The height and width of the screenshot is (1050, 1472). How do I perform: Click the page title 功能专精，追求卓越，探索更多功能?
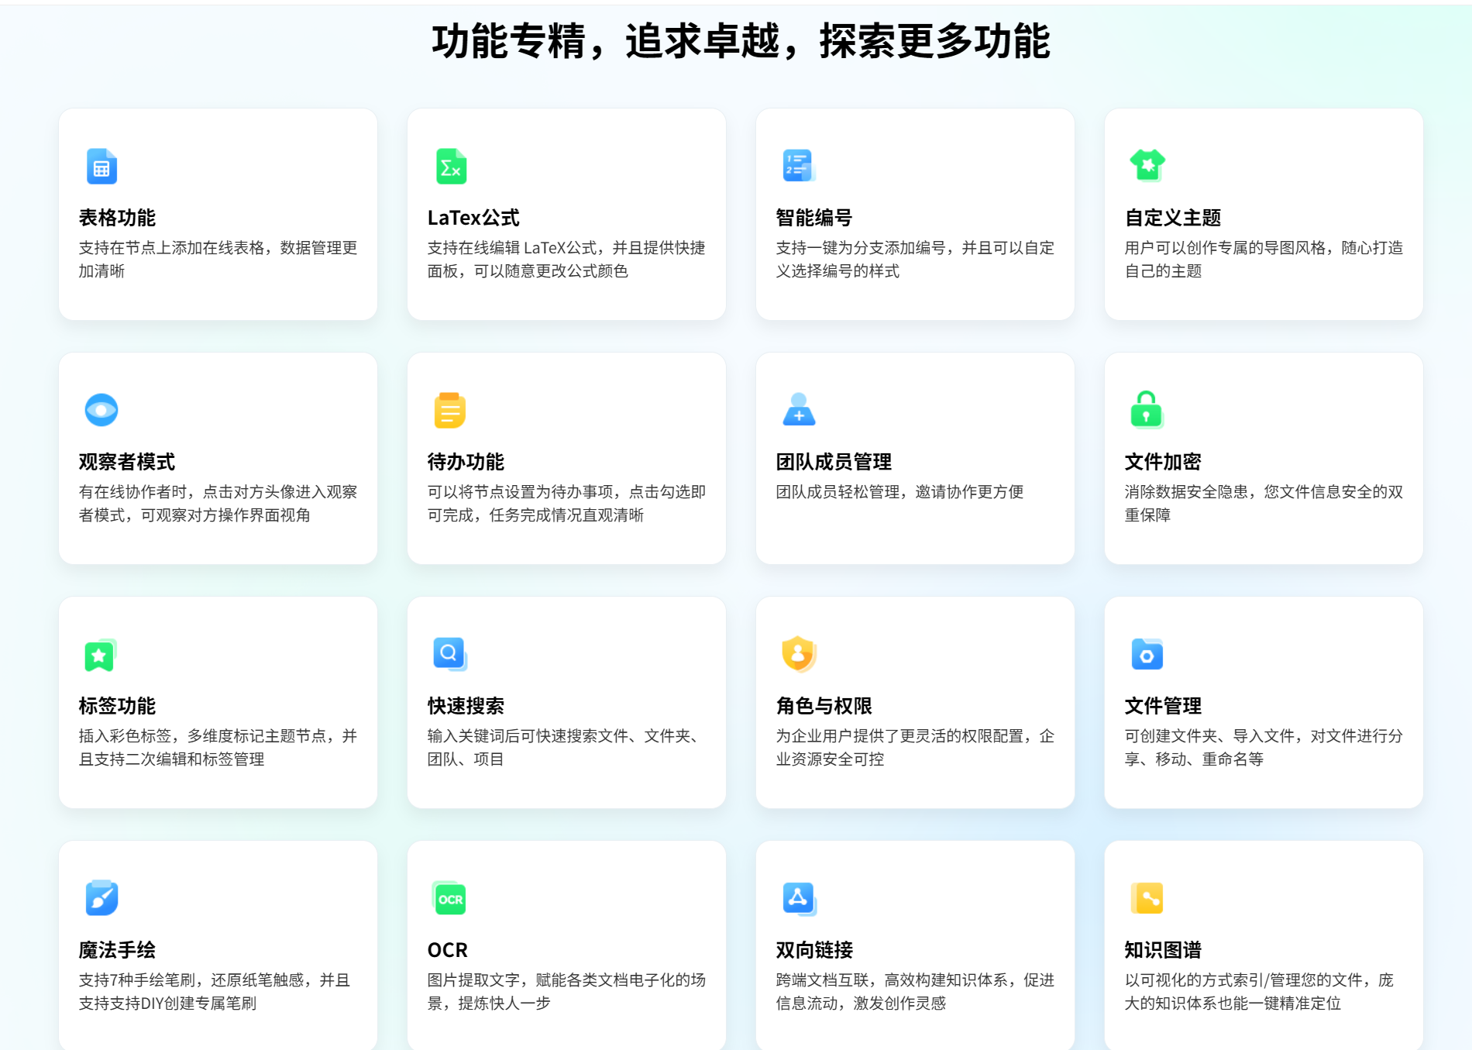pos(741,41)
